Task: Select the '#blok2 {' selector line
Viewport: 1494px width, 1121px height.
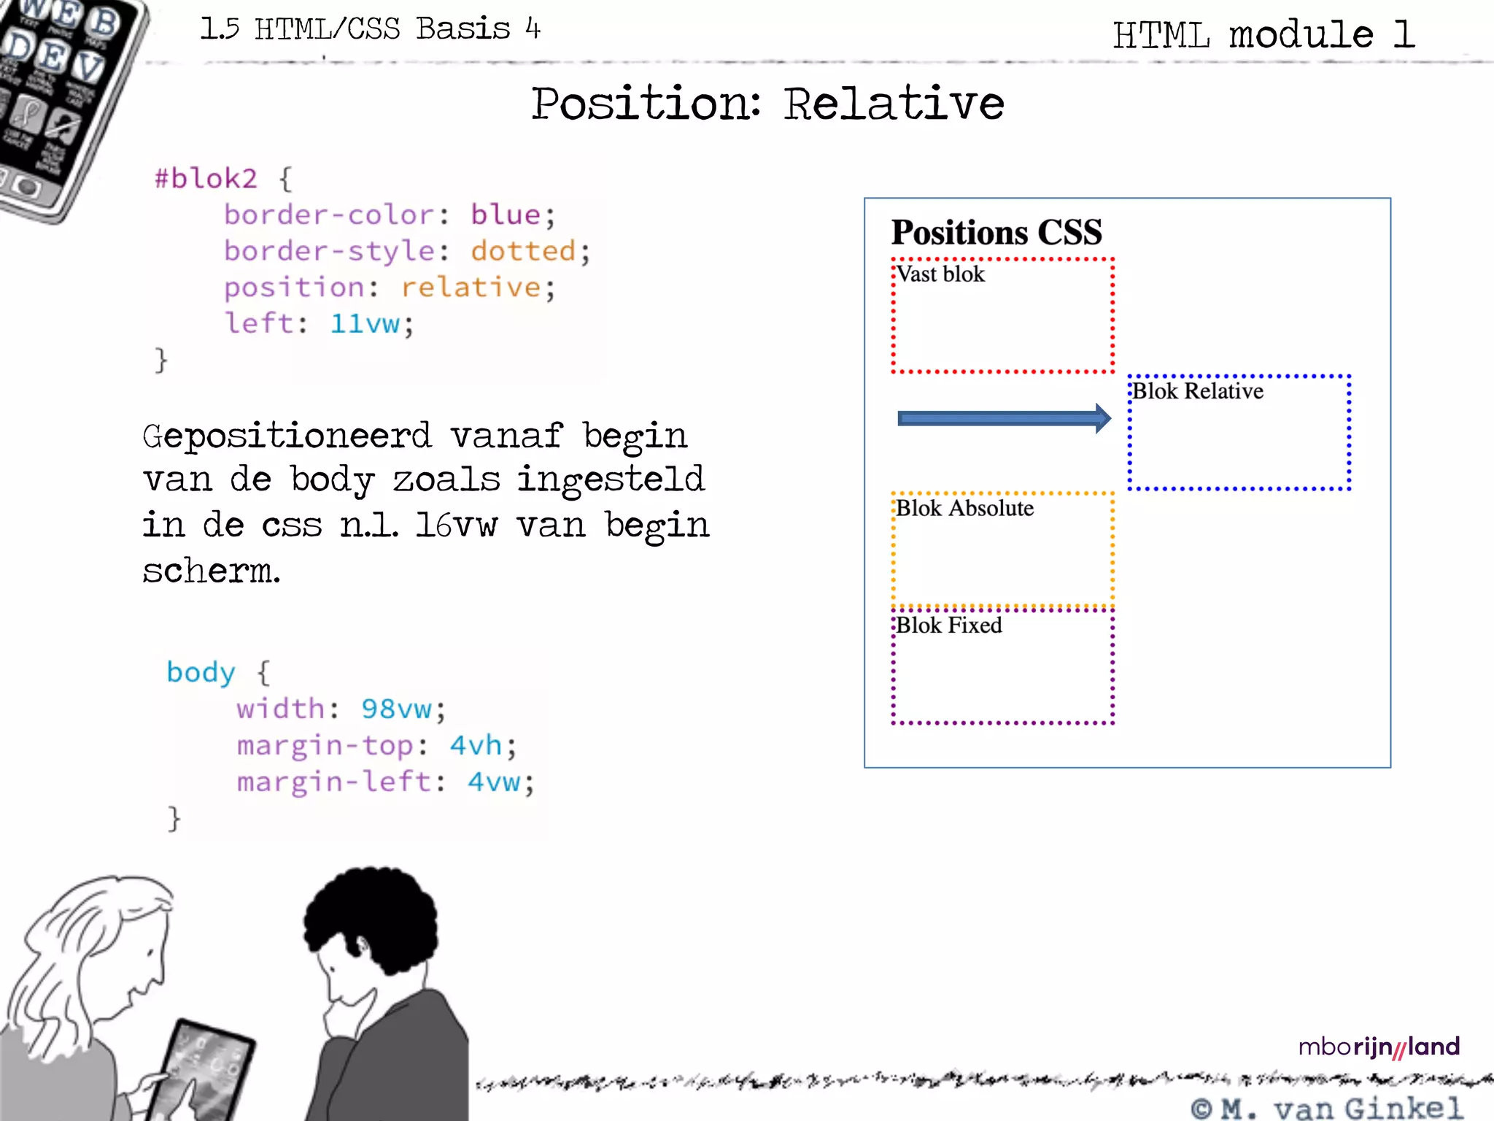Action: tap(223, 178)
